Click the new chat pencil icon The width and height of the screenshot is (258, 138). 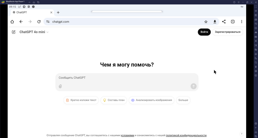click(x=14, y=32)
